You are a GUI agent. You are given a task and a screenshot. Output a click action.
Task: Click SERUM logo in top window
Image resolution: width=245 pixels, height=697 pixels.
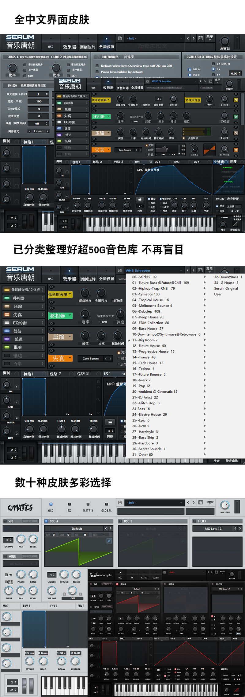click(20, 37)
